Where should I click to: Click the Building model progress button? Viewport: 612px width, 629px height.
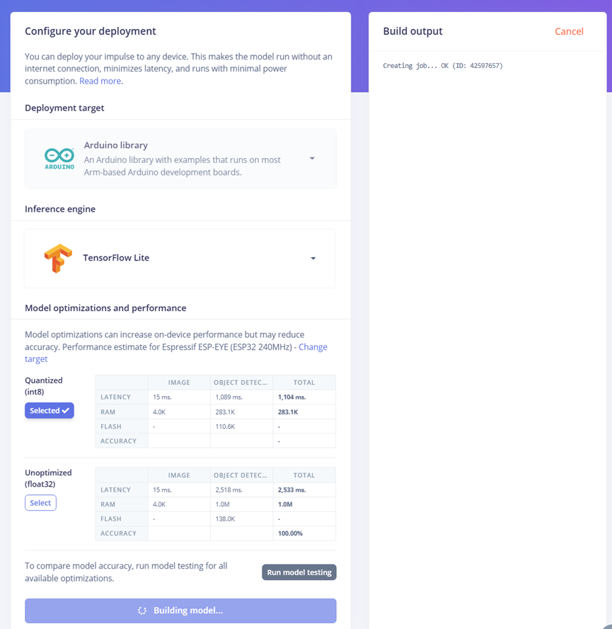pos(180,611)
